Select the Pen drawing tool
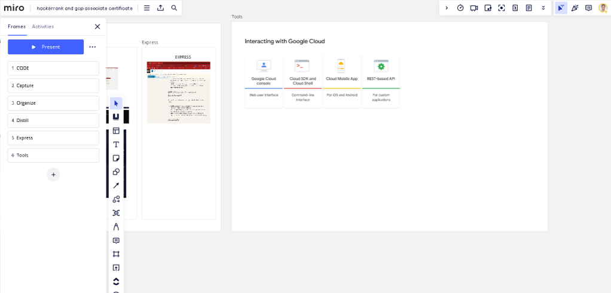This screenshot has height=293, width=611. click(116, 227)
